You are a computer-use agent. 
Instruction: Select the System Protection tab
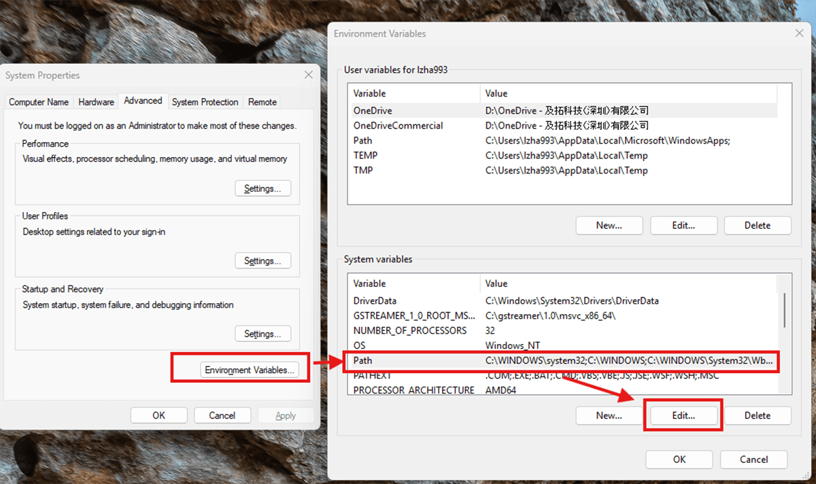pyautogui.click(x=205, y=102)
